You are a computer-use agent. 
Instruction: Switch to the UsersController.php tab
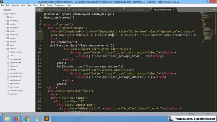pos(54,10)
